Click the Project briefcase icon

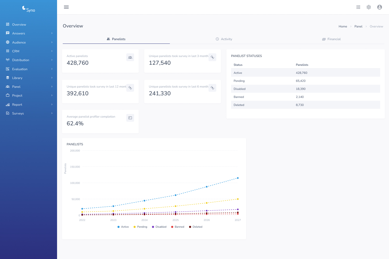8,95
